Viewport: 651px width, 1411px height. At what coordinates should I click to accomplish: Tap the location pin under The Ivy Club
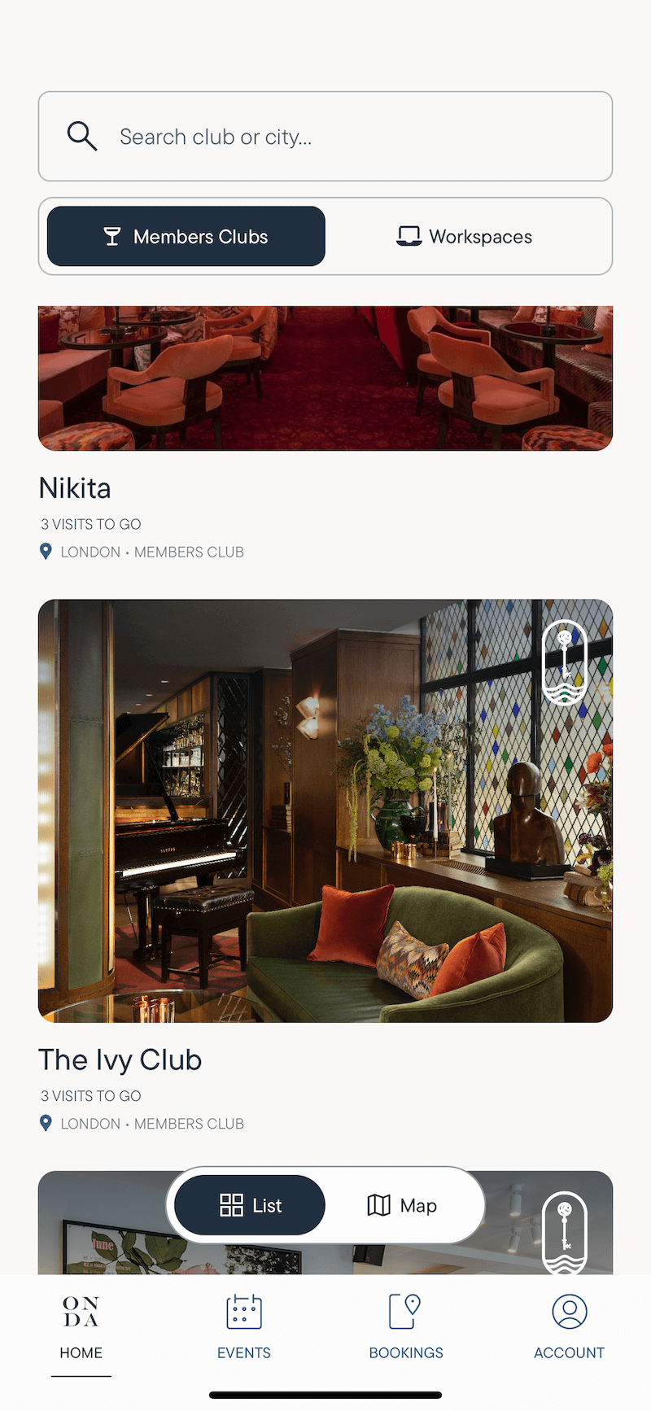click(x=46, y=1124)
